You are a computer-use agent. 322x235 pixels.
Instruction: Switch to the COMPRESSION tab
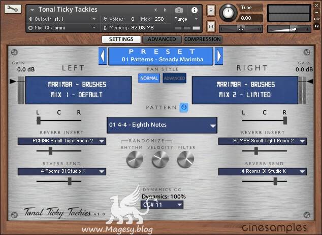tap(203, 40)
